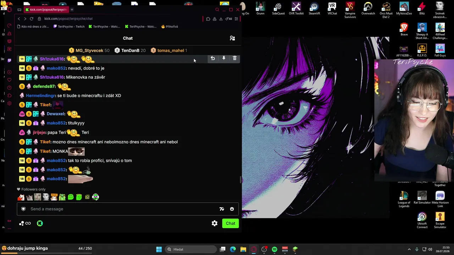The width and height of the screenshot is (454, 255).
Task: Insert the green-and-purple round face emote
Action: 95,197
